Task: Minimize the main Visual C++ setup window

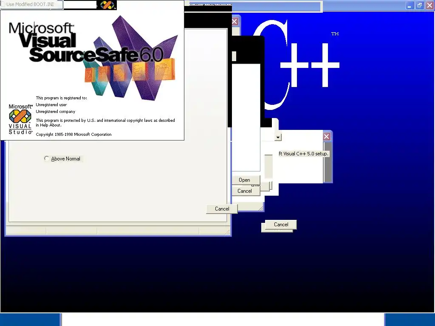Action: (x=410, y=5)
